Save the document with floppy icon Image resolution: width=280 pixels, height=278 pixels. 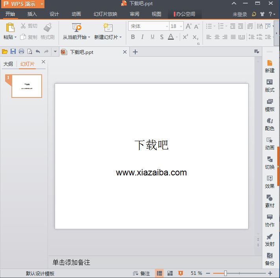[x=13, y=52]
